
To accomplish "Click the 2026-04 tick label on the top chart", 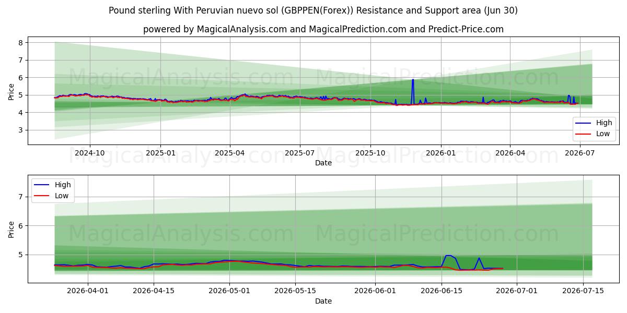I will [510, 153].
